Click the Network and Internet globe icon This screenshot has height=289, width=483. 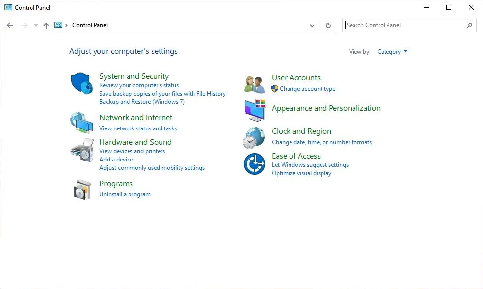click(81, 123)
